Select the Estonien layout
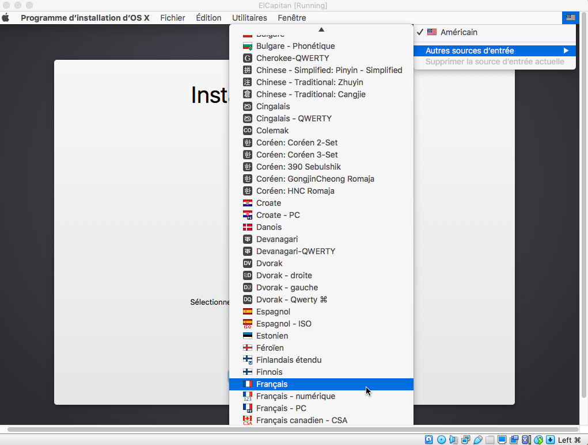 321,336
